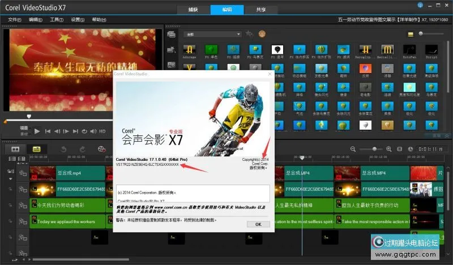Click the timeline zoom slider knob
453x265 pixels.
[x=374, y=149]
